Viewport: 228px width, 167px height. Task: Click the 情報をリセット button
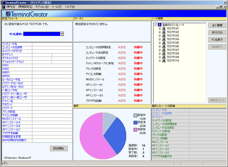click(x=217, y=100)
